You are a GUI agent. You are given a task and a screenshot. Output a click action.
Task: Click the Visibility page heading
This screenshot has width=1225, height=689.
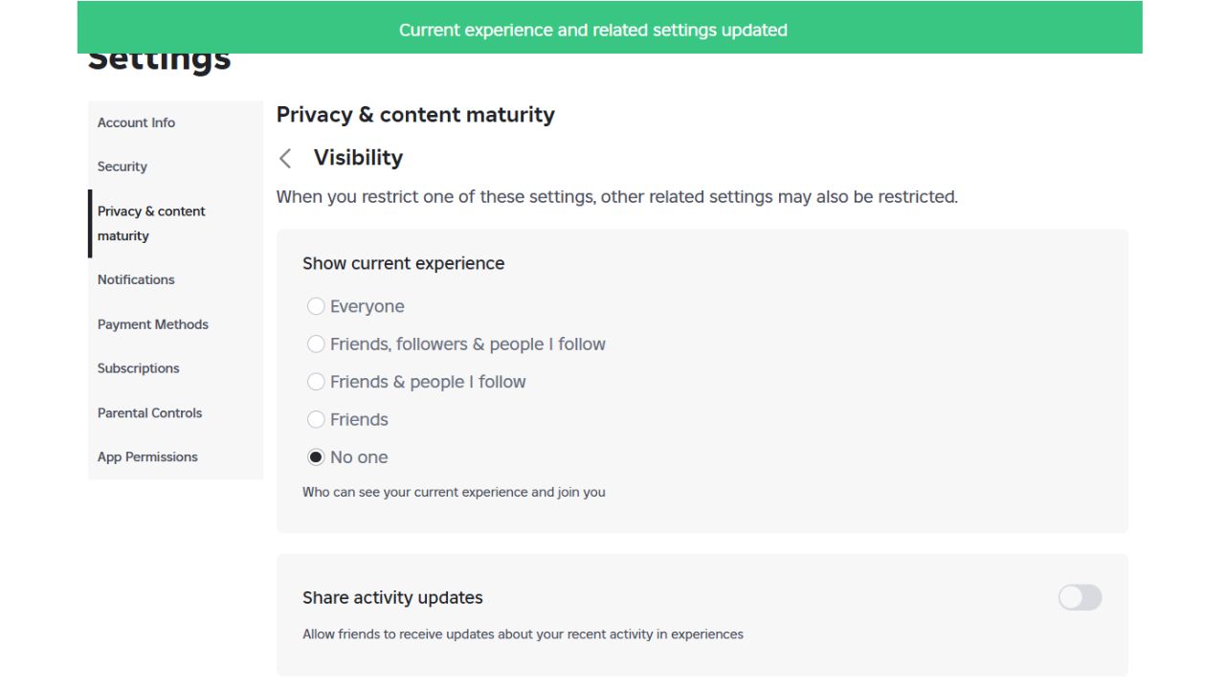click(x=358, y=158)
